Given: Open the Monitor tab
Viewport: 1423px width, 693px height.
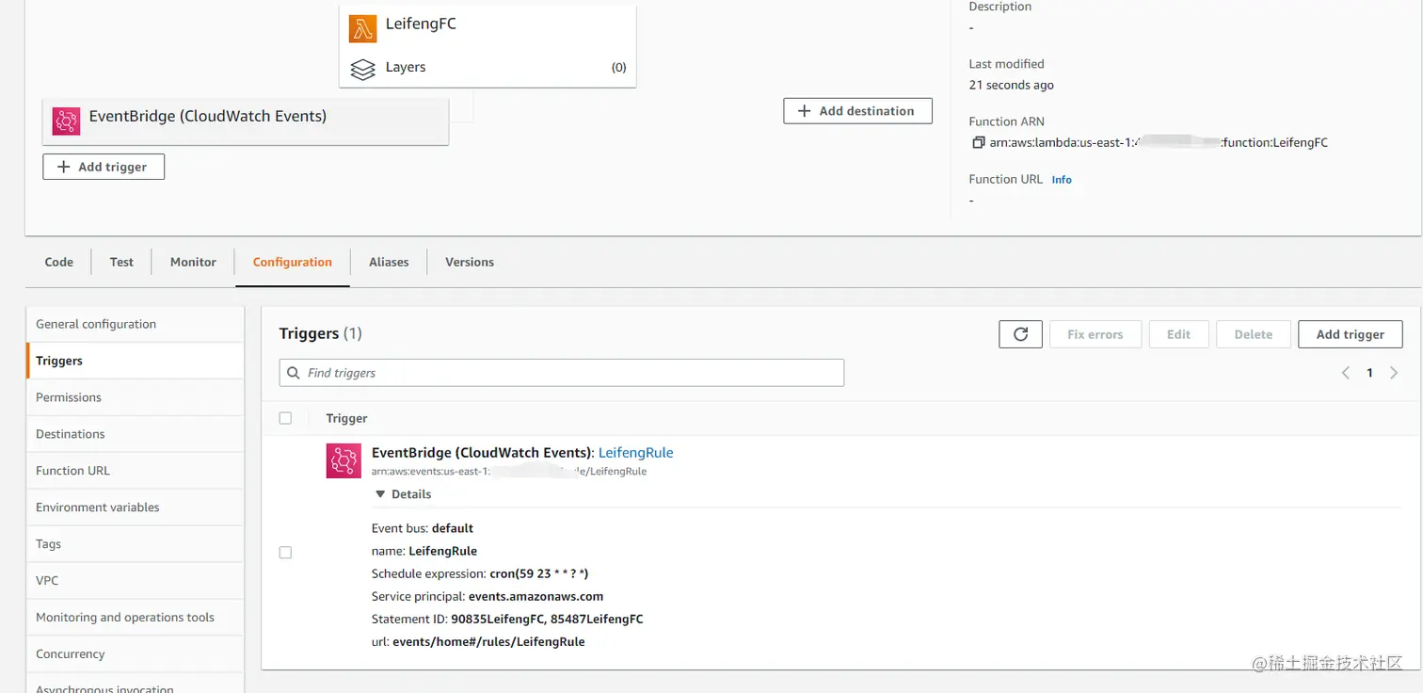Looking at the screenshot, I should (193, 262).
